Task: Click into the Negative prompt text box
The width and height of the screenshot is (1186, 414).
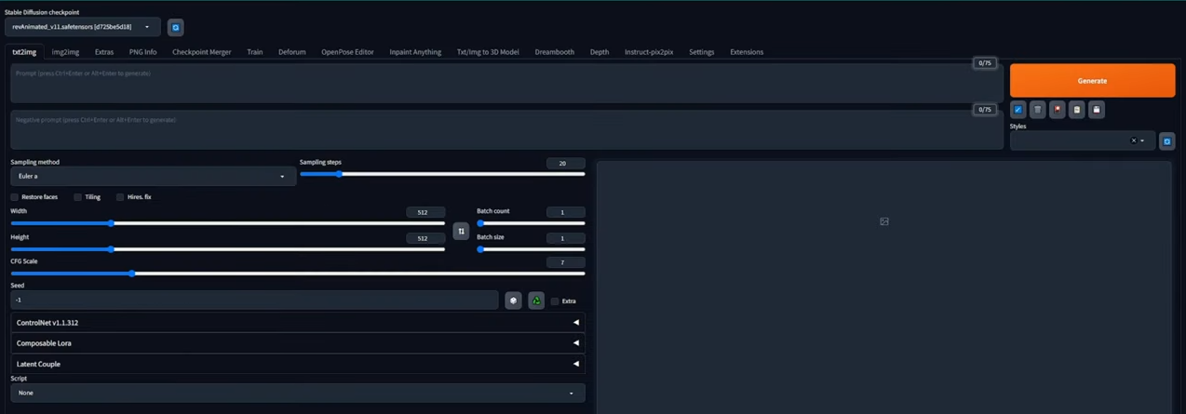Action: tap(503, 130)
